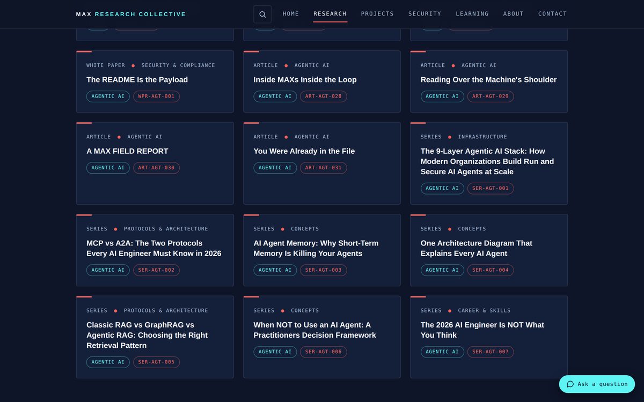
Task: Click the SER-AGT-005 tag
Action: click(x=156, y=362)
